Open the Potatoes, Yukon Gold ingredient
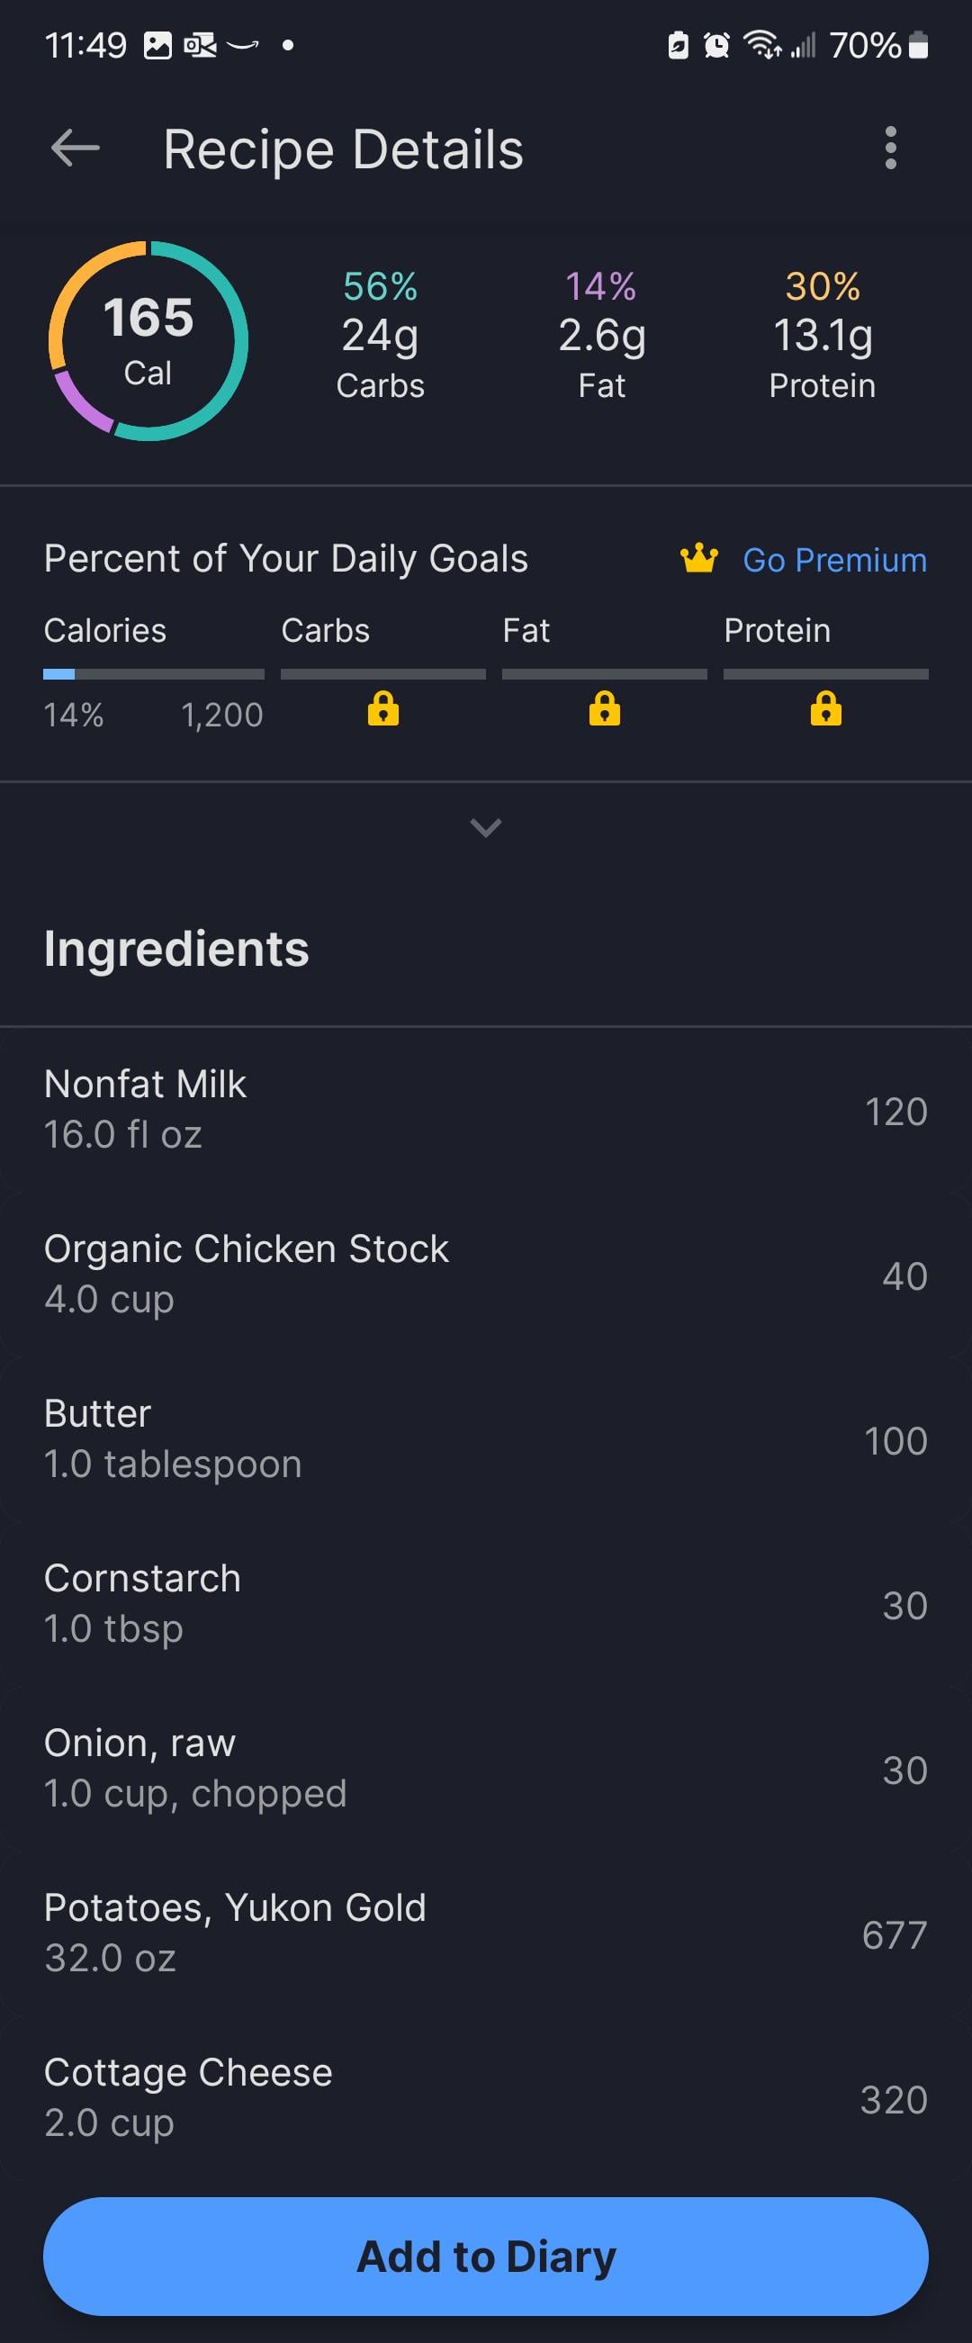The height and width of the screenshot is (2343, 972). [485, 1933]
